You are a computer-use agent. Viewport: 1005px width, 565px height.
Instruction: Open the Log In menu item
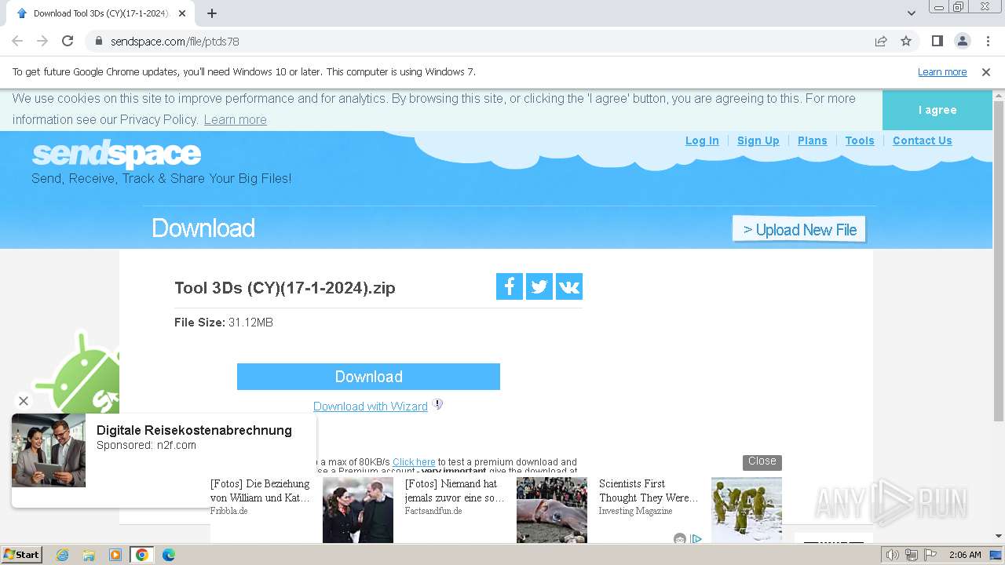(x=702, y=140)
